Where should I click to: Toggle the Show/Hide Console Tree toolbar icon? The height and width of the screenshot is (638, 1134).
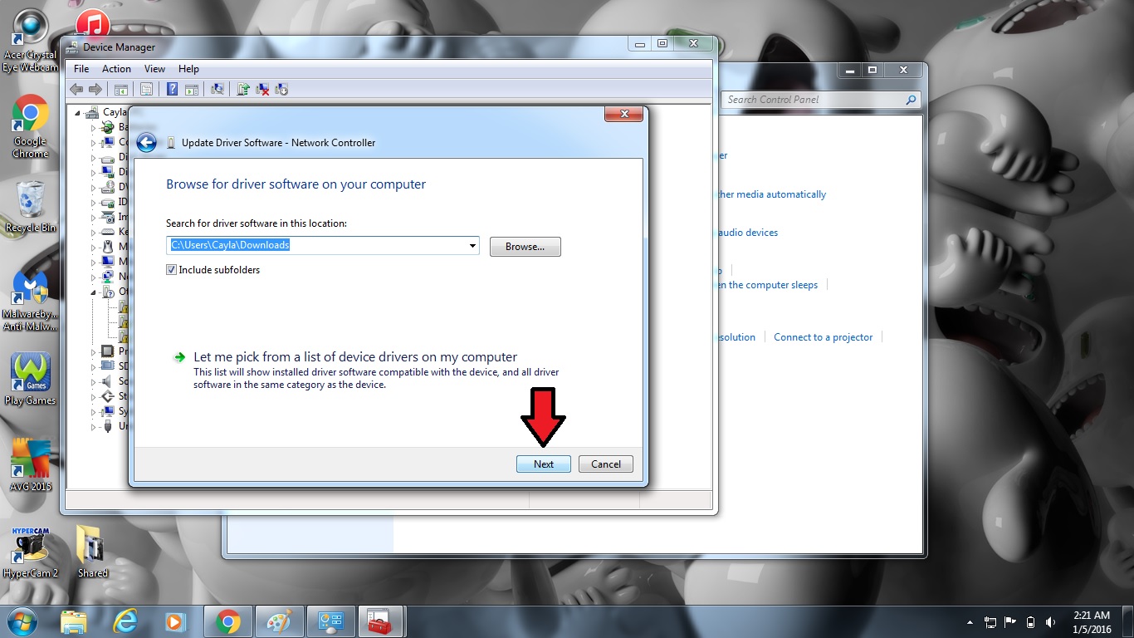[120, 89]
